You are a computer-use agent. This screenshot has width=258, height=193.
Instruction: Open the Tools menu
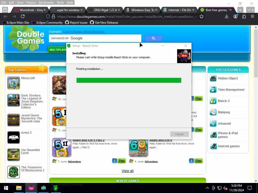[x=60, y=3]
